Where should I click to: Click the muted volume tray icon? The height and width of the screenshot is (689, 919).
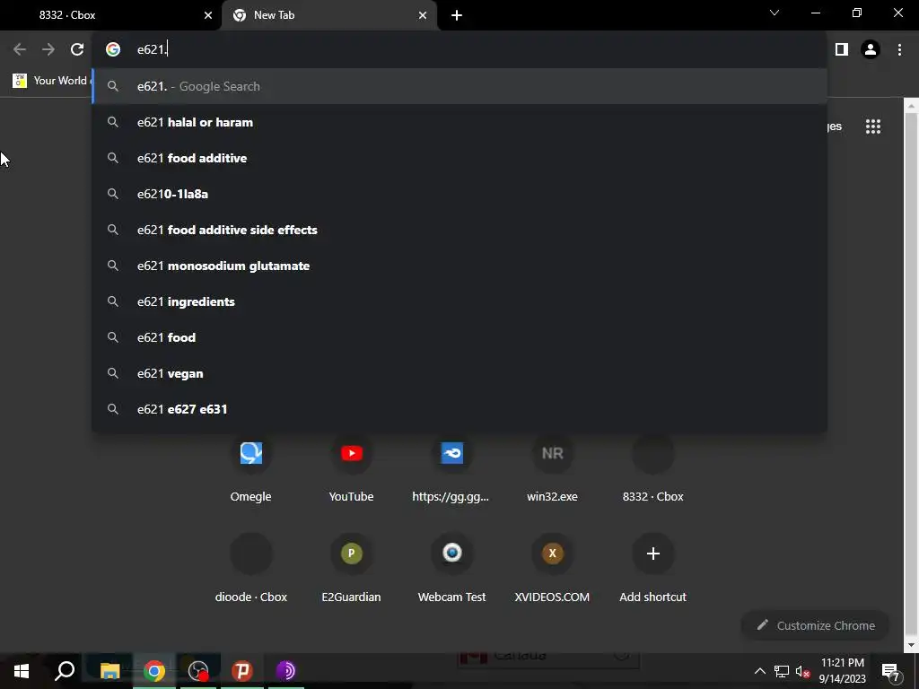(802, 671)
